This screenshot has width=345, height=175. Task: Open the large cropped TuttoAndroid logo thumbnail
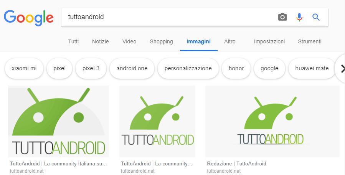click(59, 121)
